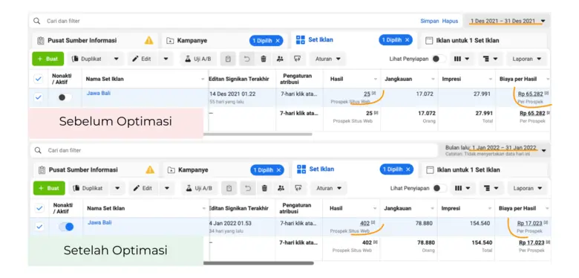Open Iklan untuk 1 Set Iklan tab, Des 2021
The height and width of the screenshot is (278, 579).
pos(484,40)
